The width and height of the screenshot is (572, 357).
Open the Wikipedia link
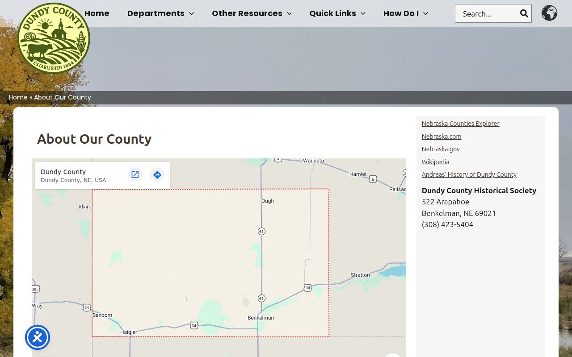pyautogui.click(x=435, y=162)
